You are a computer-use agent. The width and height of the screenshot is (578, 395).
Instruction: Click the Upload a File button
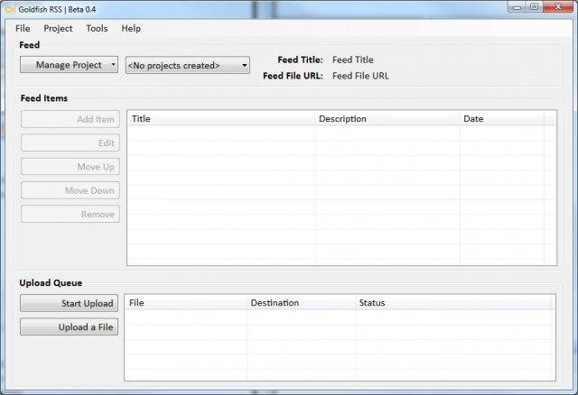tap(69, 326)
